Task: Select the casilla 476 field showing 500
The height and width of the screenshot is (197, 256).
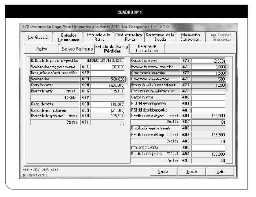Action: click(208, 79)
